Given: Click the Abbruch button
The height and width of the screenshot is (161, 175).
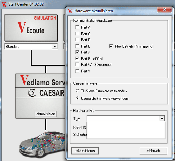Looking at the screenshot, I should [153, 151].
